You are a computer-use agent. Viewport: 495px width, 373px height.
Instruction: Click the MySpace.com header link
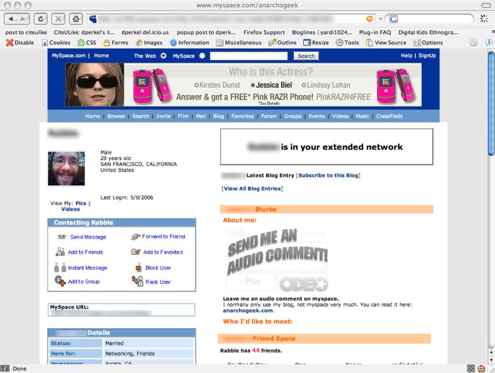pyautogui.click(x=69, y=55)
